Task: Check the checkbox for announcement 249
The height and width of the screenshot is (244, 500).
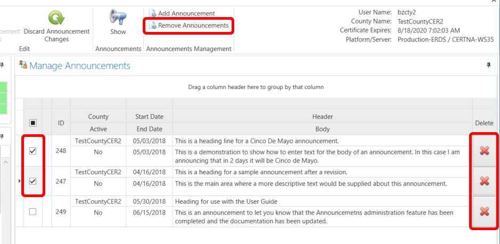Action: pyautogui.click(x=33, y=212)
